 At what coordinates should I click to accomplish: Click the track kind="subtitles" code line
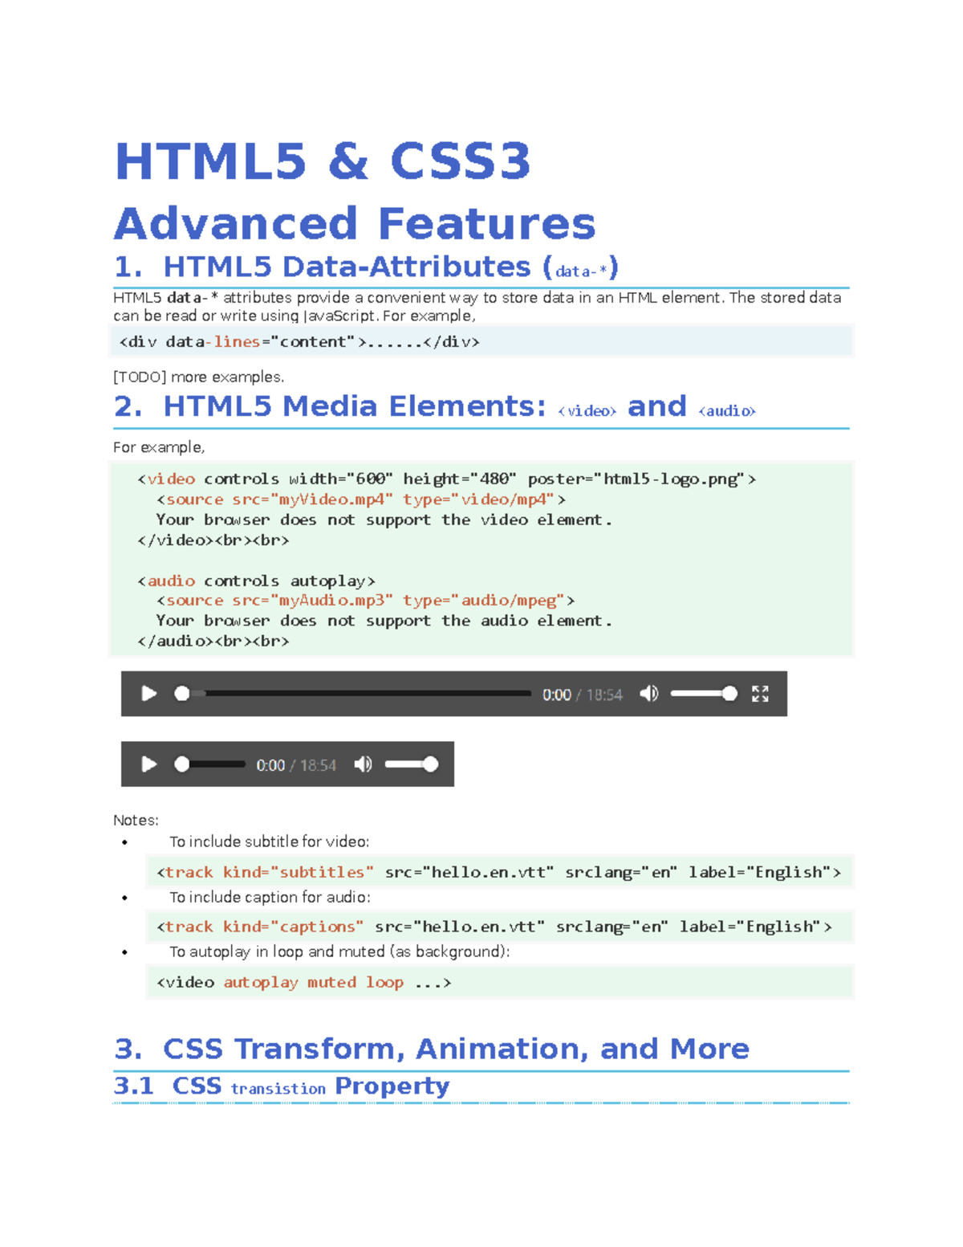point(498,872)
